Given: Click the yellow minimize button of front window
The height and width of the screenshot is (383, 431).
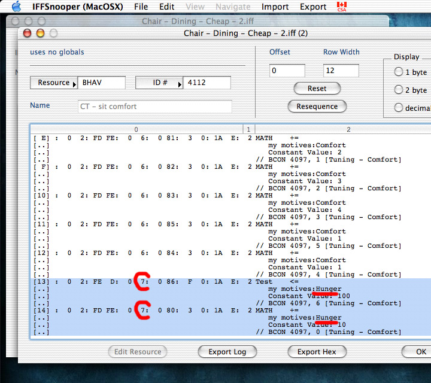Looking at the screenshot, I should coord(41,34).
